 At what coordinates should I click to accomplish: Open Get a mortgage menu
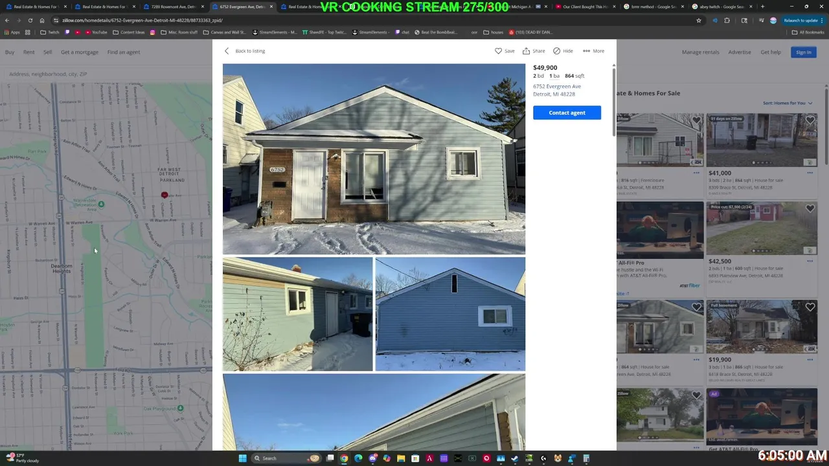tap(80, 52)
